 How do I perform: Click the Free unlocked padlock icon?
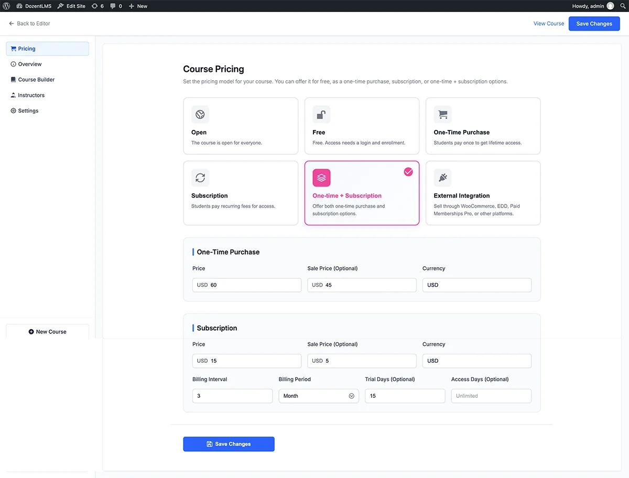321,114
